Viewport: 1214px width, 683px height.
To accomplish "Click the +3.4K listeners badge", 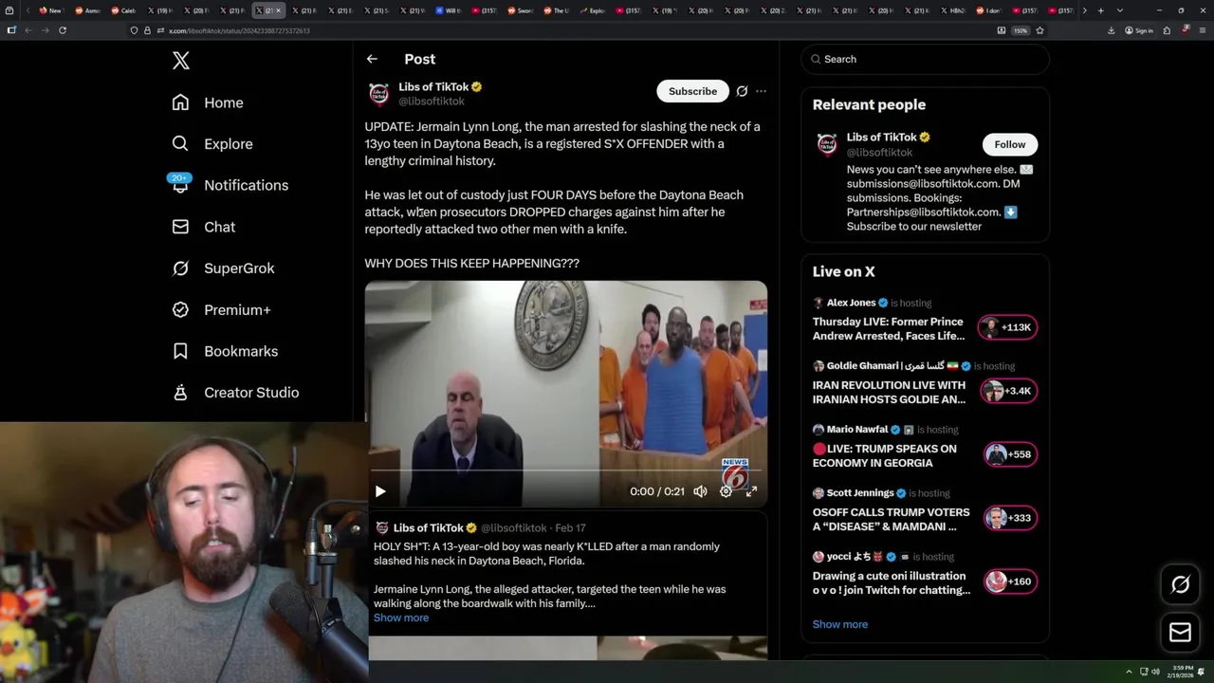I will (1007, 391).
